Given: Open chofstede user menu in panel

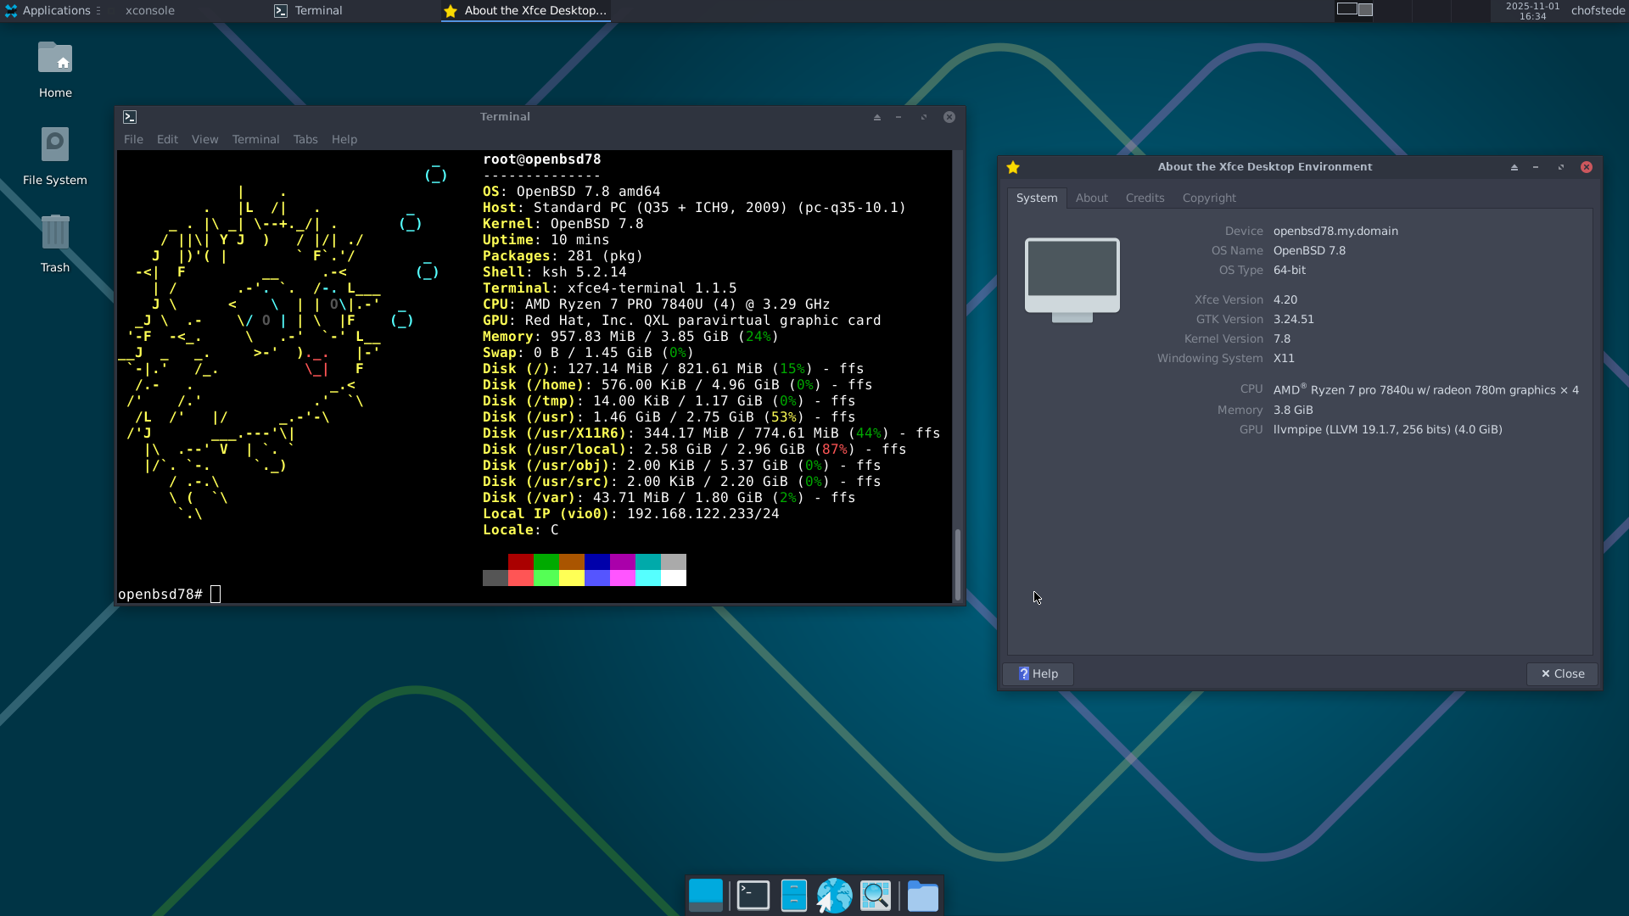Looking at the screenshot, I should click(1598, 10).
